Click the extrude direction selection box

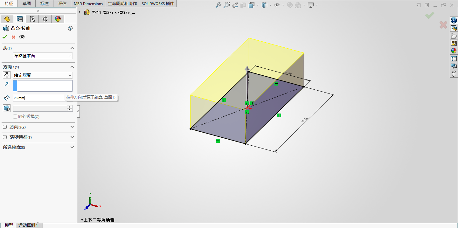tap(43, 86)
